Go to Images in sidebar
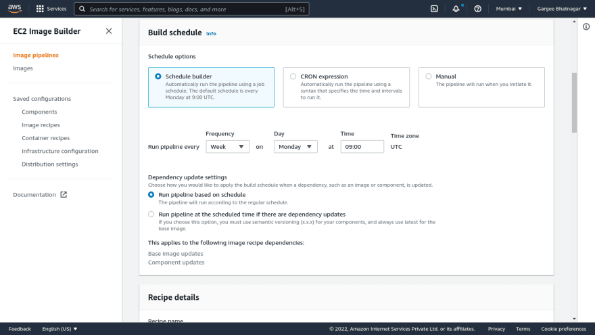The image size is (595, 335). pos(23,68)
